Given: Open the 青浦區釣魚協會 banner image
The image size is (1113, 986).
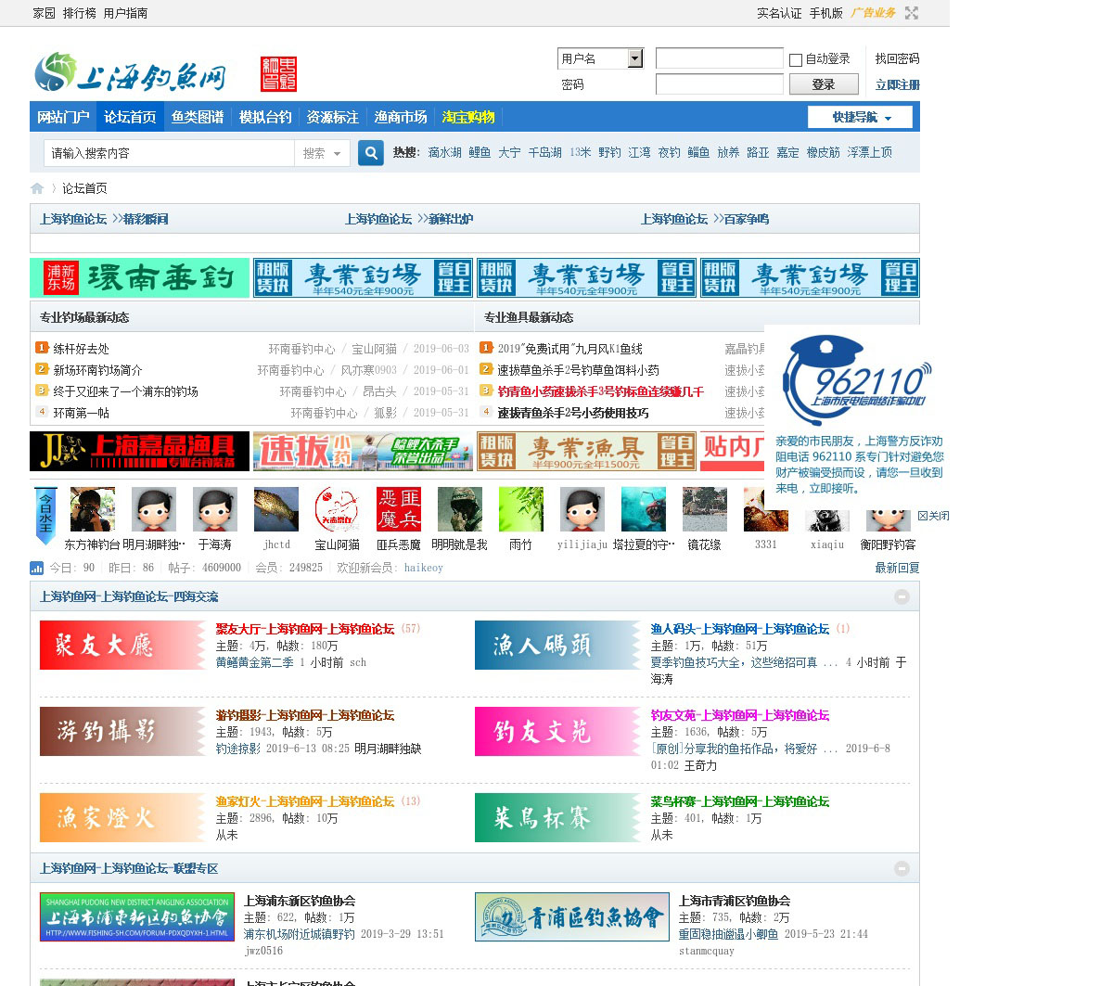Looking at the screenshot, I should click(x=572, y=917).
